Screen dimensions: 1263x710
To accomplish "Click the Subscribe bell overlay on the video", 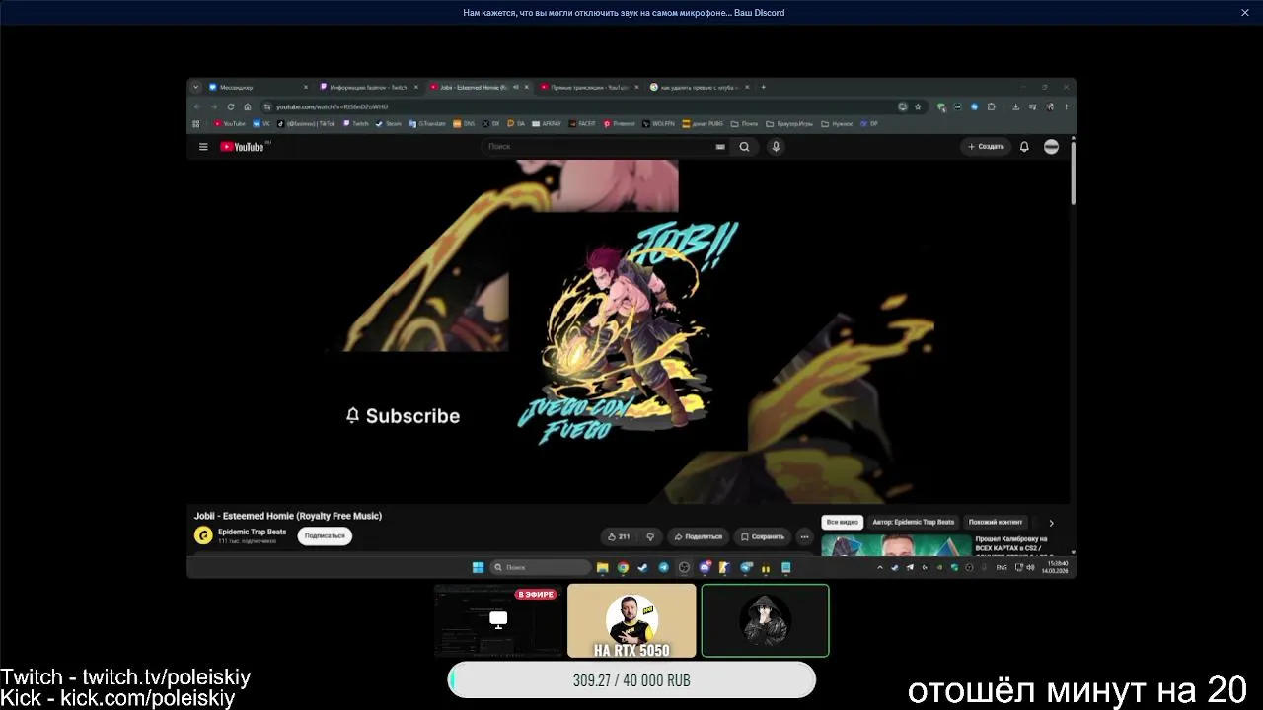I will (x=403, y=416).
